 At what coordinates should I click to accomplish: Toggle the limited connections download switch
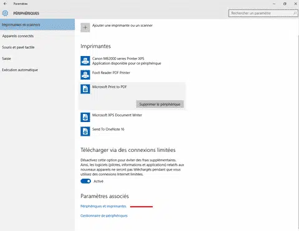pos(86,181)
